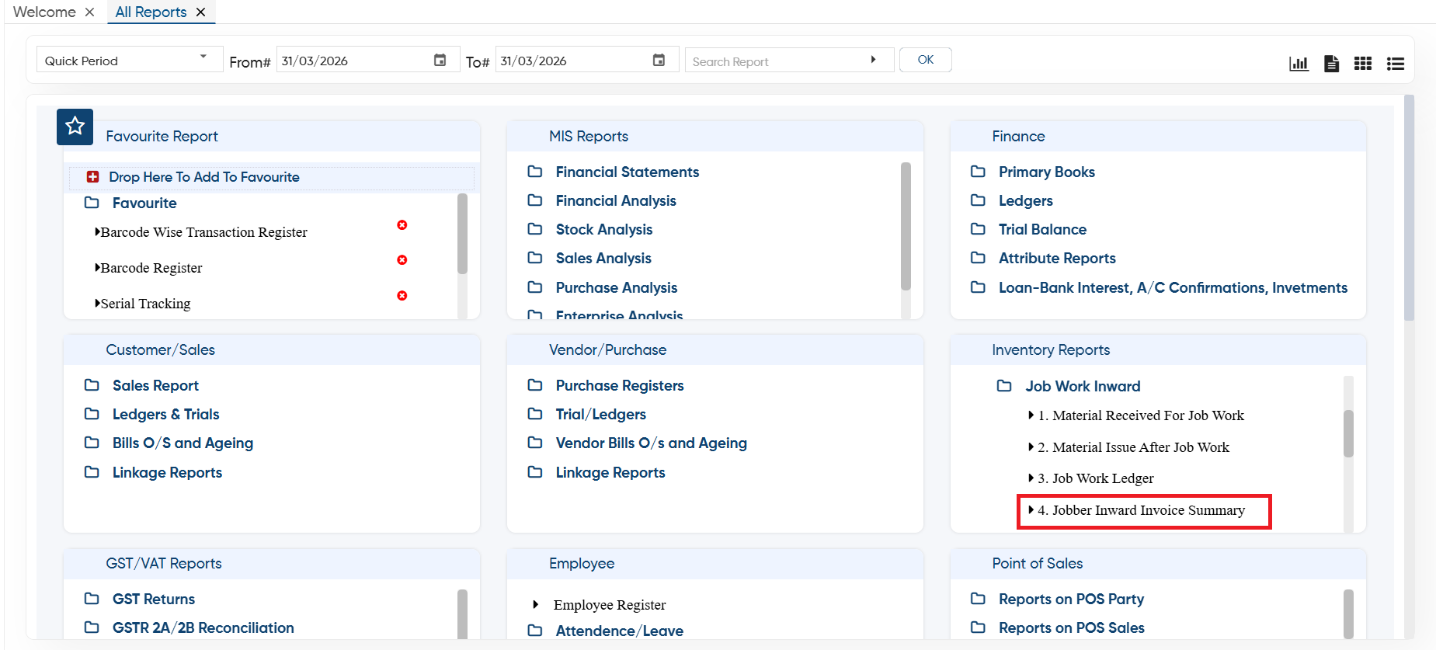The width and height of the screenshot is (1436, 650).
Task: Click the Inventory Reports panel scrollbar
Action: pyautogui.click(x=1348, y=433)
